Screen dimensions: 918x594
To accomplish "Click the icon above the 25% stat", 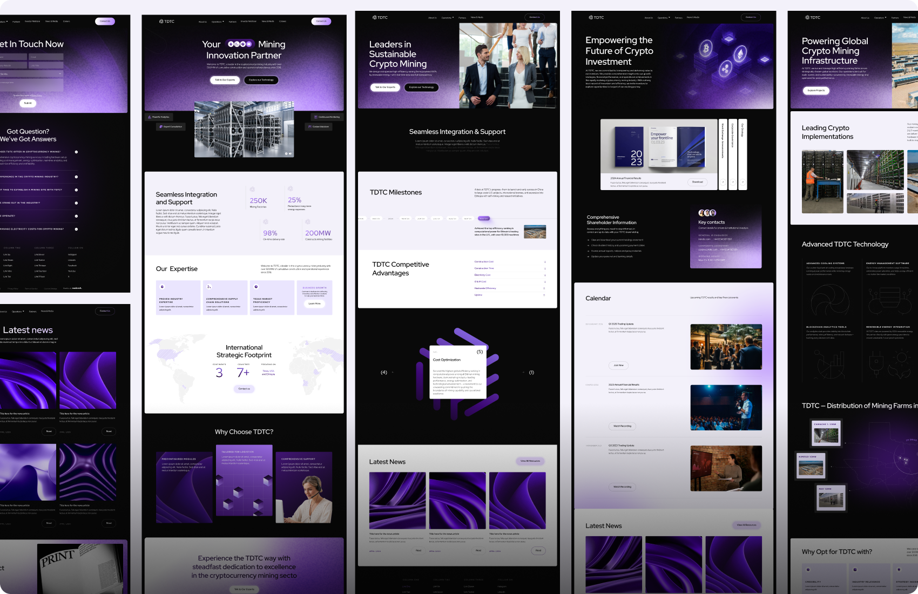I will click(x=291, y=189).
